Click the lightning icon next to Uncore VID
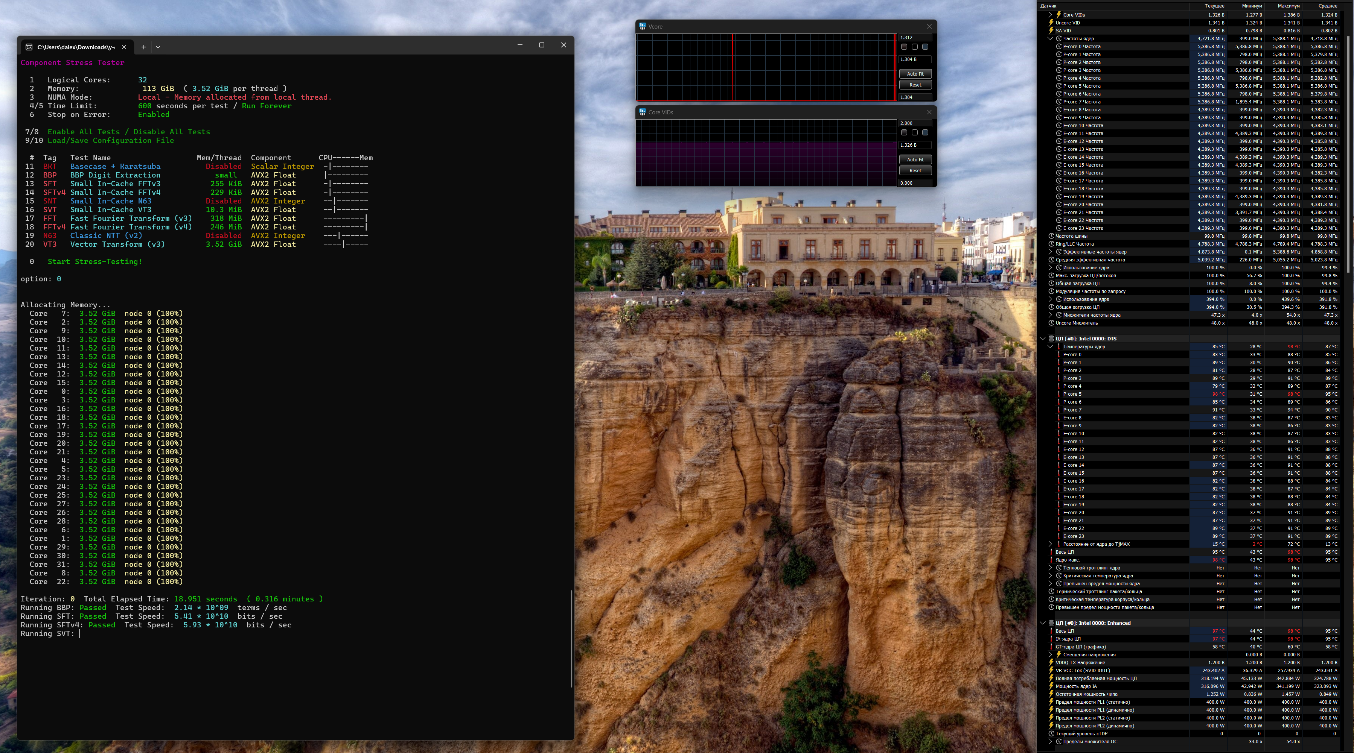The image size is (1354, 753). 1051,23
